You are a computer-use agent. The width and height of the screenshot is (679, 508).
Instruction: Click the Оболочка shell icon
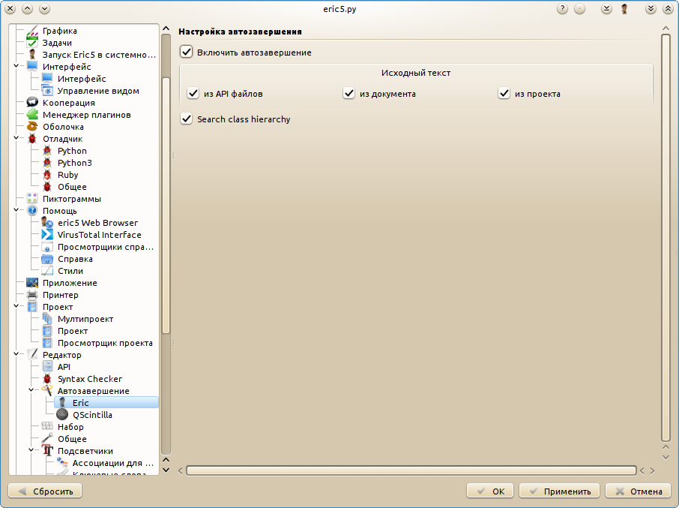tap(32, 127)
